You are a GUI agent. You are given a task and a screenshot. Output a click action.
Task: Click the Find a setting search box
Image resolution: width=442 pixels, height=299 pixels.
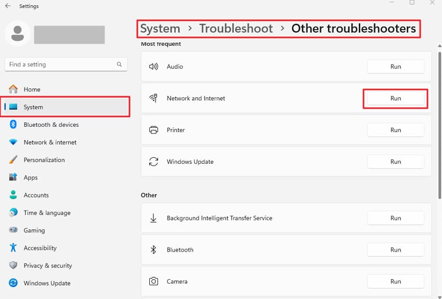66,64
